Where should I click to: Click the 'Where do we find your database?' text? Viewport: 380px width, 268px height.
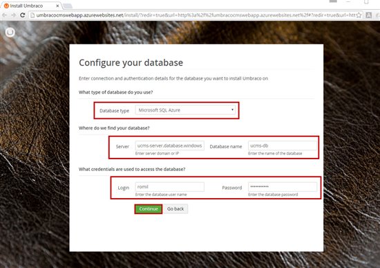pos(114,128)
